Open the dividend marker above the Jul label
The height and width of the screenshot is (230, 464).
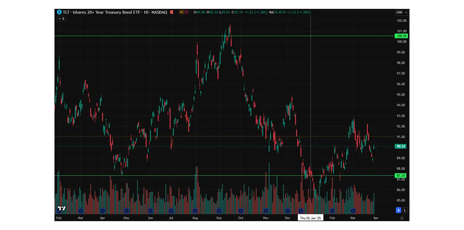171,211
